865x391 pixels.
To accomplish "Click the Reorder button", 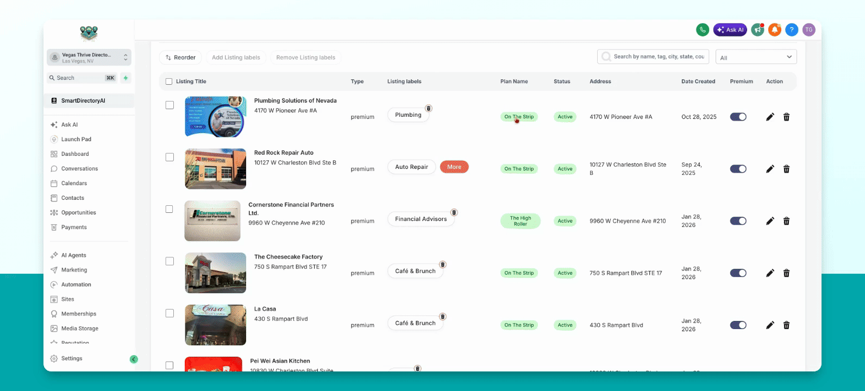I will pyautogui.click(x=180, y=58).
